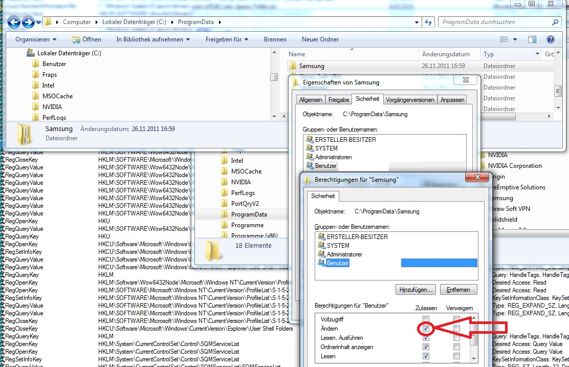Click the navigation tree vertical scrollbar thumb

click(274, 77)
